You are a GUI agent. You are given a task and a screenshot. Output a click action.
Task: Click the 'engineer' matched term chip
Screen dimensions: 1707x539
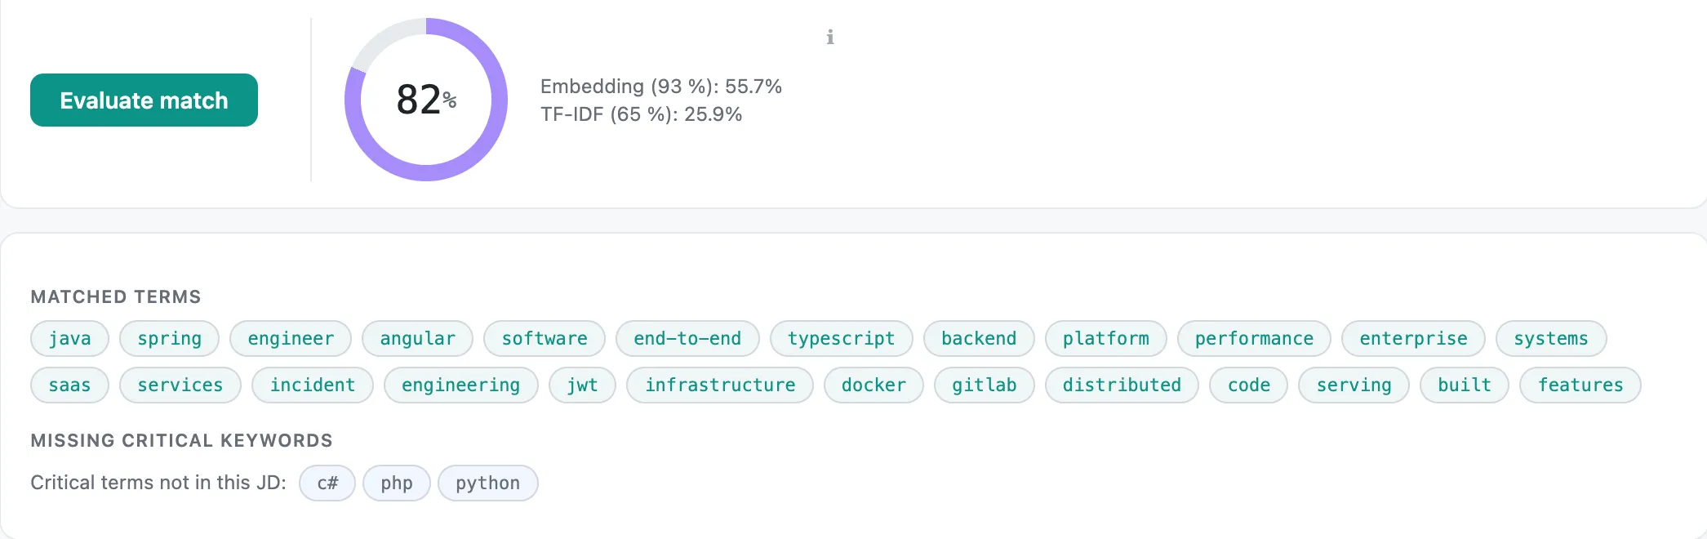tap(291, 338)
